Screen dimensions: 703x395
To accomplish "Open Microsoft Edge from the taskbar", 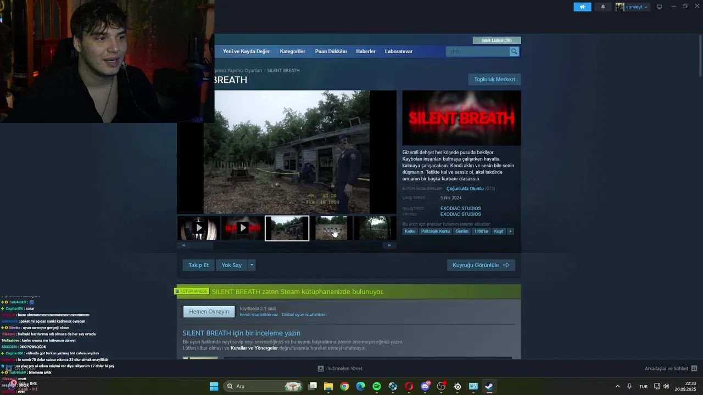I will click(360, 386).
